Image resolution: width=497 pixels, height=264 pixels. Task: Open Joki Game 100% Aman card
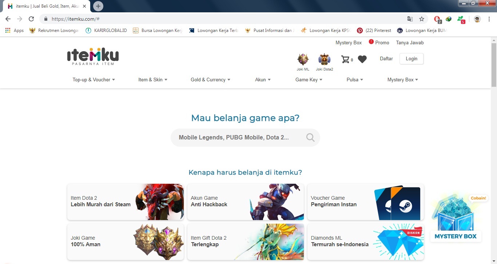(126, 241)
